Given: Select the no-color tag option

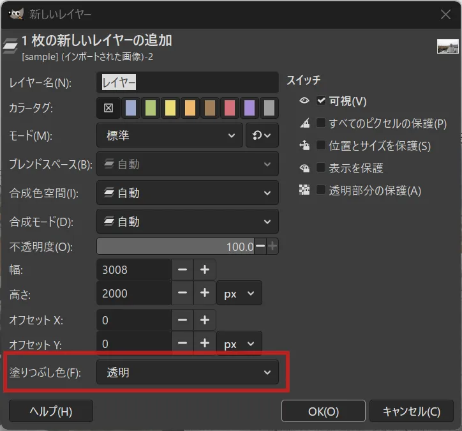Looking at the screenshot, I should point(108,108).
